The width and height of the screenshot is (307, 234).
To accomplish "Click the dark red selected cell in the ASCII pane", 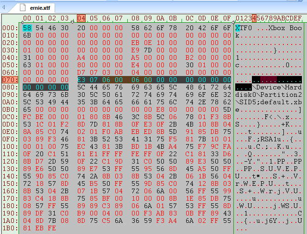I will click(x=268, y=80).
